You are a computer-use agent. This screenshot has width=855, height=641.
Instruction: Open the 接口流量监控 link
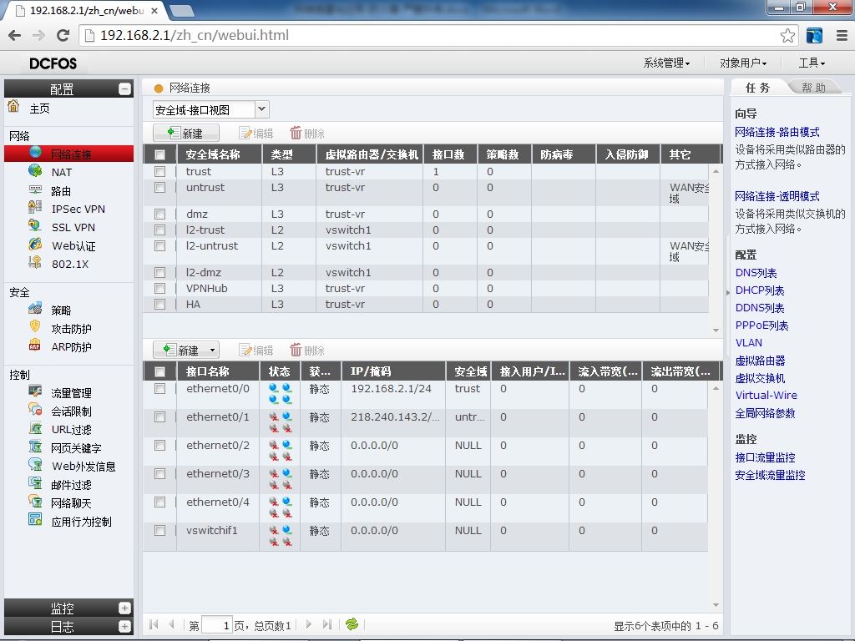coord(765,457)
